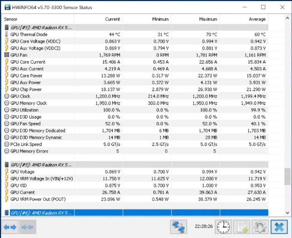
Task: Click the 44 °C current temperature value
Action: pos(115,34)
